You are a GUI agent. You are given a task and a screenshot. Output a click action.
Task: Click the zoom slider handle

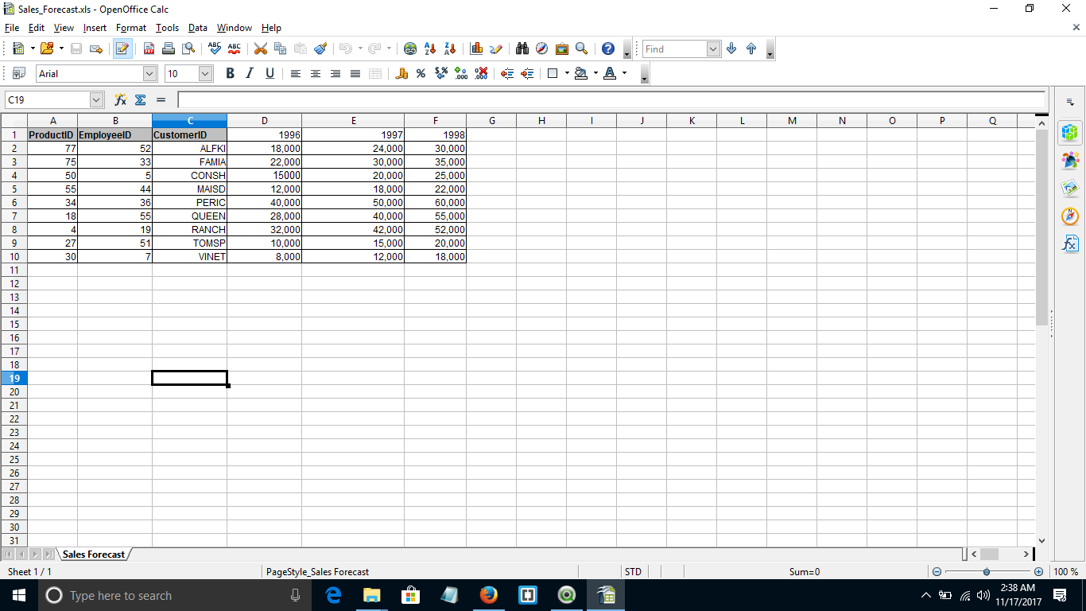tap(987, 572)
